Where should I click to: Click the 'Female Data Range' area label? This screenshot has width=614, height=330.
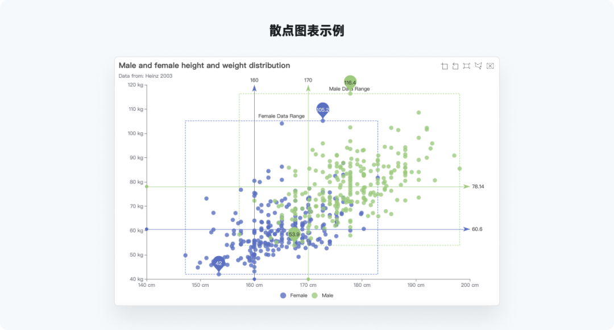281,116
